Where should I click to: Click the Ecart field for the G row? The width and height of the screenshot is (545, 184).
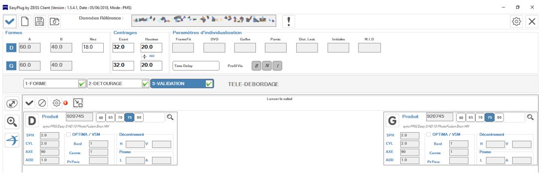click(123, 65)
